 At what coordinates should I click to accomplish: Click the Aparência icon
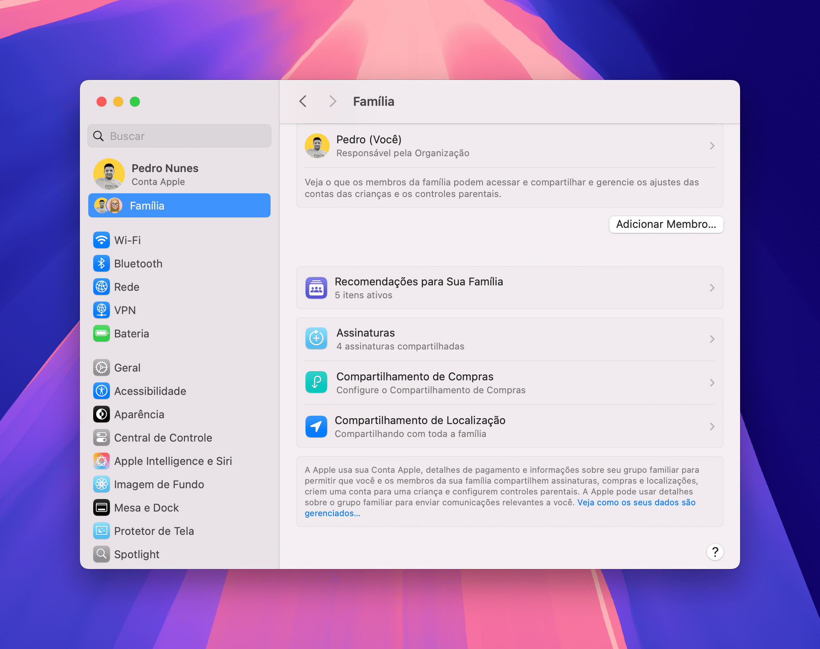(102, 414)
